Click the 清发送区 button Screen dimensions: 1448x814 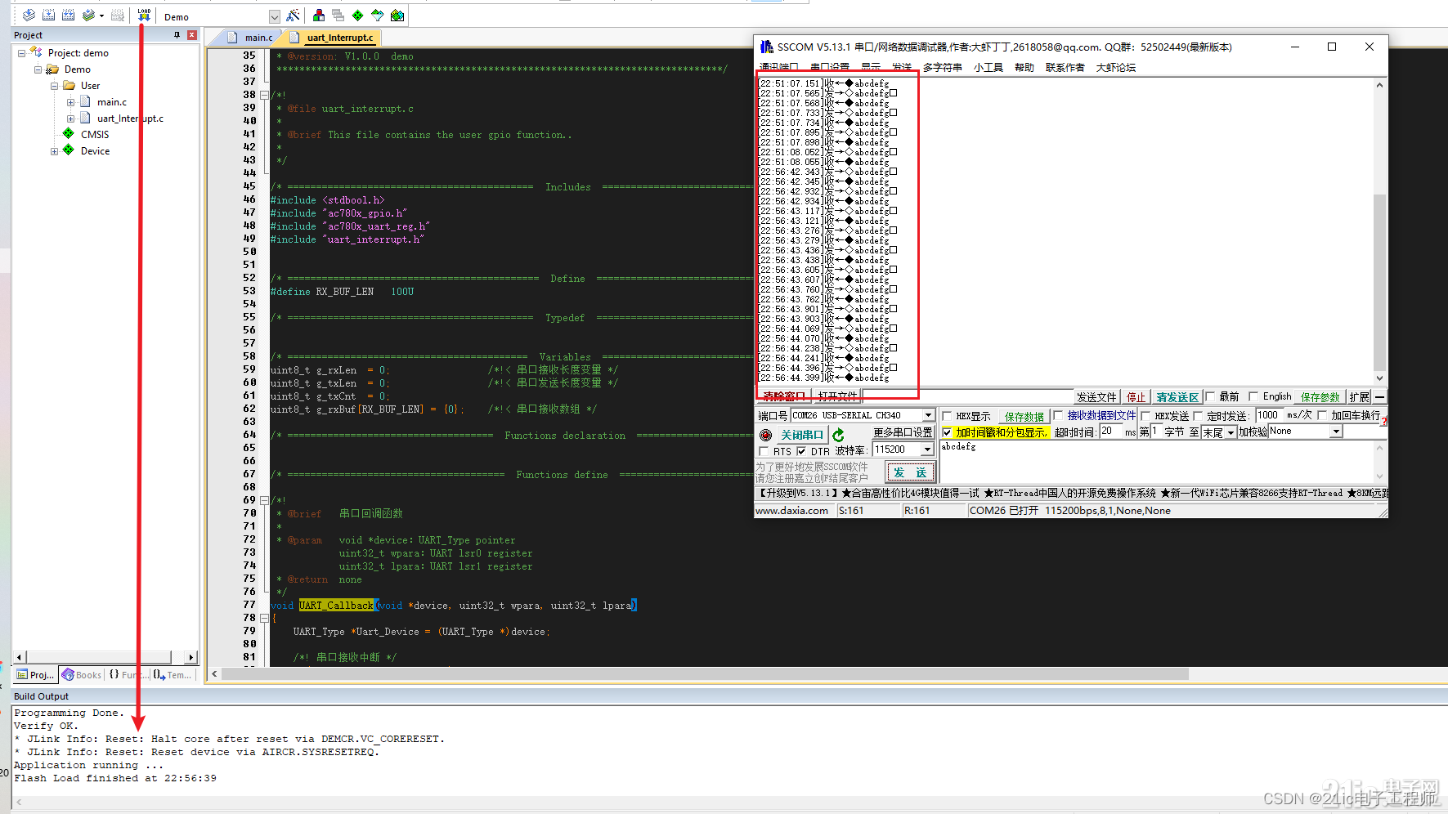click(x=1177, y=397)
